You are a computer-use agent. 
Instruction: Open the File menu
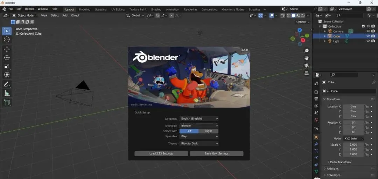click(10, 9)
